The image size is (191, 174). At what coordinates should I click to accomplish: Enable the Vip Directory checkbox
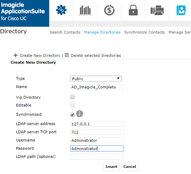[x=73, y=97]
